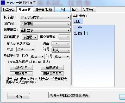Click the application icon in title bar
Screen dimensions: 125x103
coord(3,2)
